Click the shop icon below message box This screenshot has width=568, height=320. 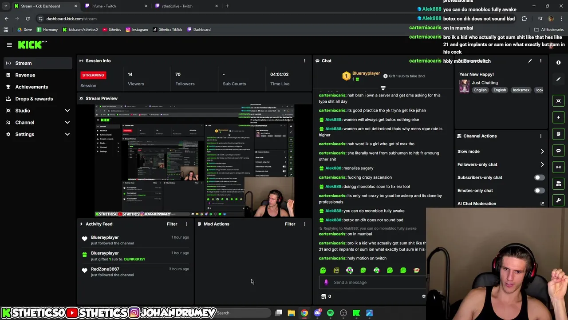323,296
